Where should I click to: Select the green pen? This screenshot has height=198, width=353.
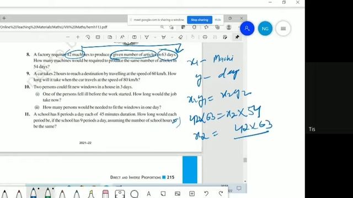tap(48, 193)
